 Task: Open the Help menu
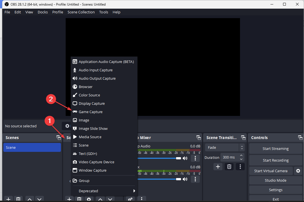pyautogui.click(x=116, y=12)
